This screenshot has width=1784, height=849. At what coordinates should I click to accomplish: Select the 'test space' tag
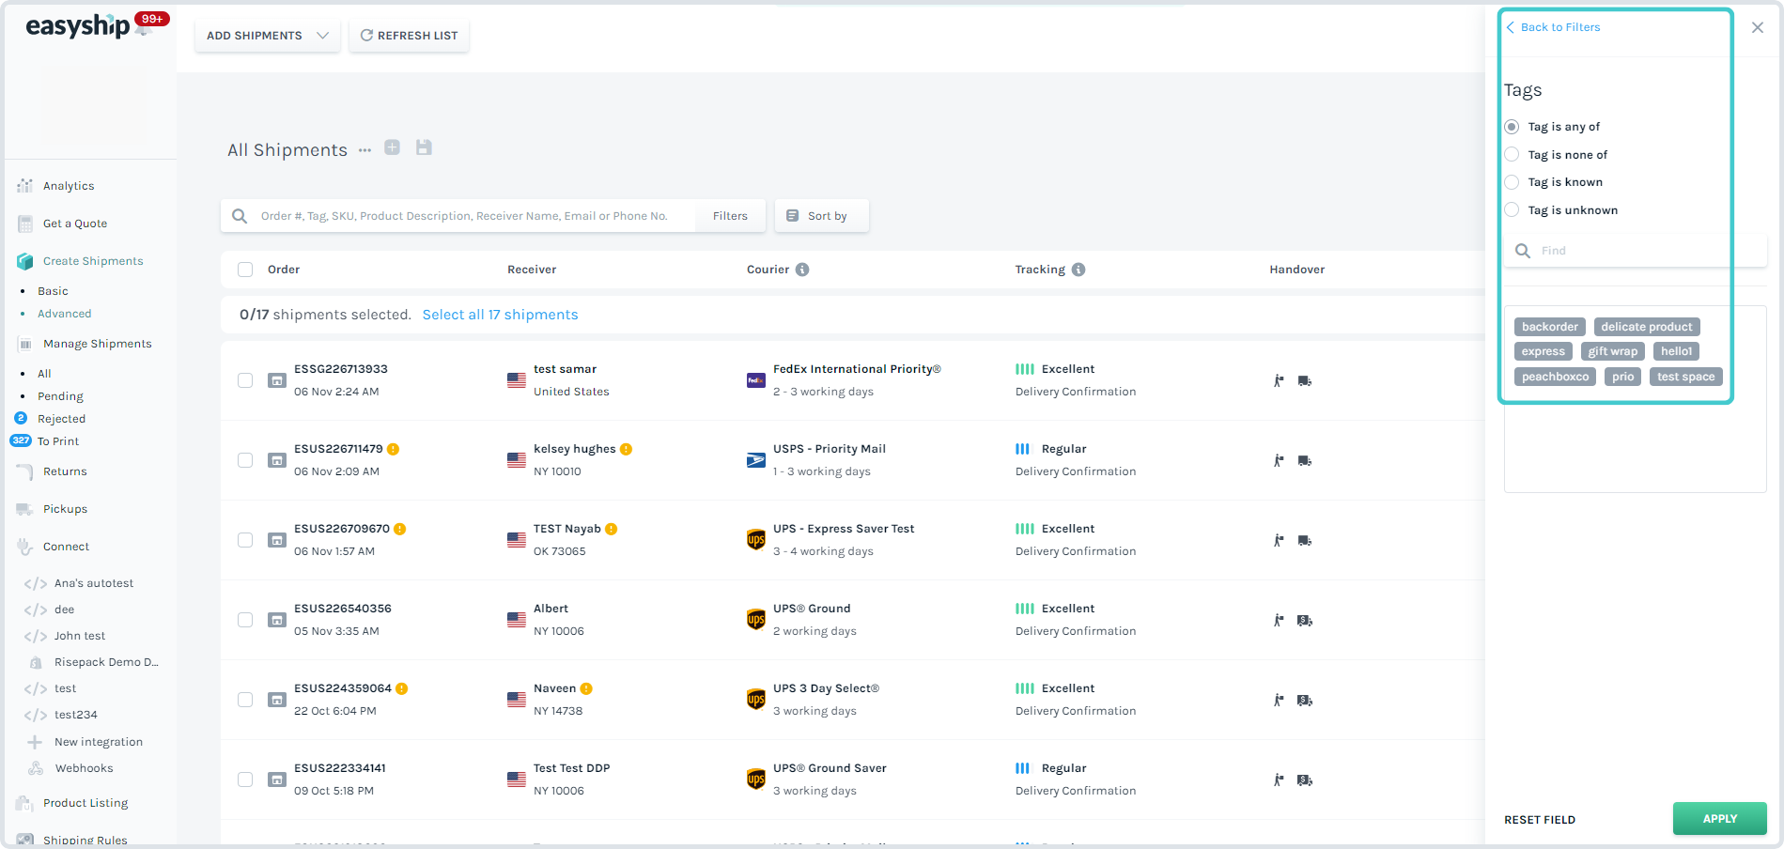coord(1686,377)
